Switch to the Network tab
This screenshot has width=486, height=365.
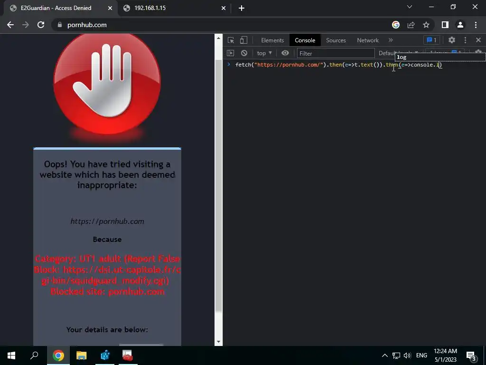[368, 40]
